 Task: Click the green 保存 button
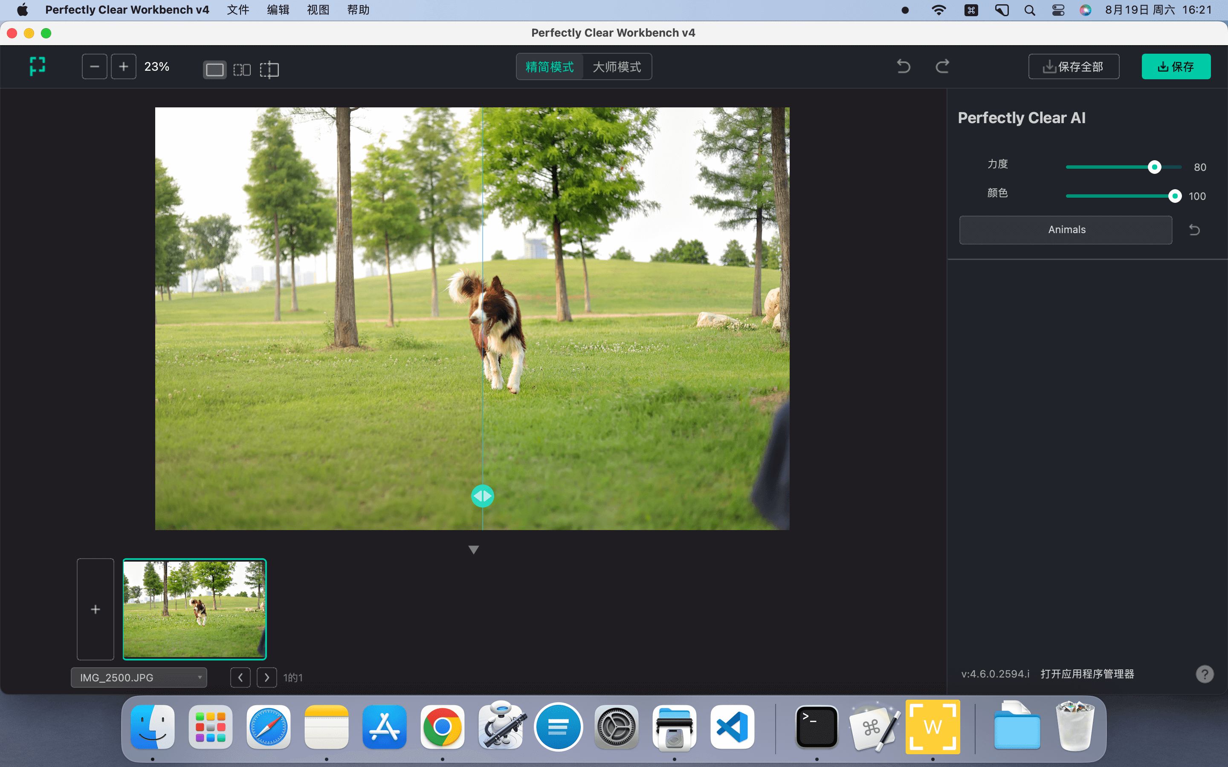click(x=1176, y=66)
